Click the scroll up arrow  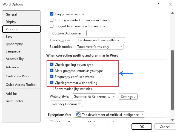tap(172, 13)
